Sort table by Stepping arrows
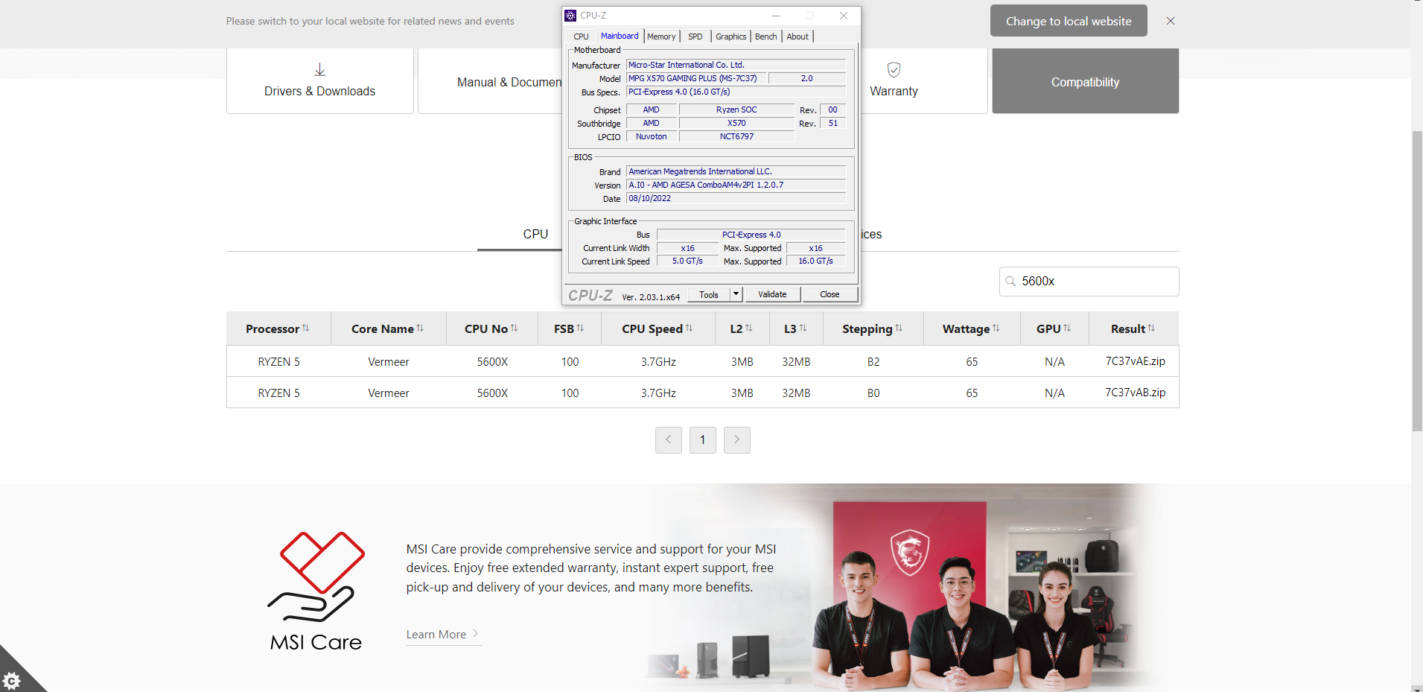Viewport: 1423px width, 692px height. [899, 328]
